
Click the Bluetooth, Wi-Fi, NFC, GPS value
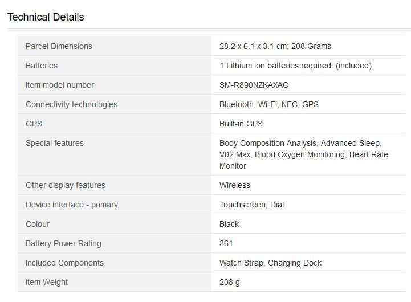point(269,104)
